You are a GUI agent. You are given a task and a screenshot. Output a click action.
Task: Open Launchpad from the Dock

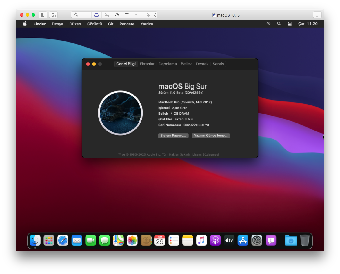49,240
